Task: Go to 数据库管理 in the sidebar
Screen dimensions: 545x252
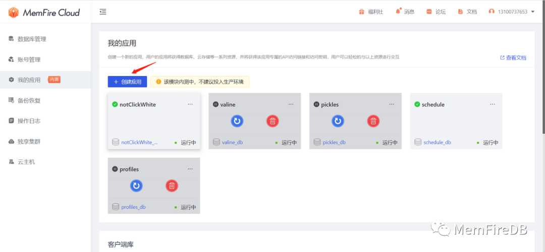Action: pyautogui.click(x=45, y=39)
